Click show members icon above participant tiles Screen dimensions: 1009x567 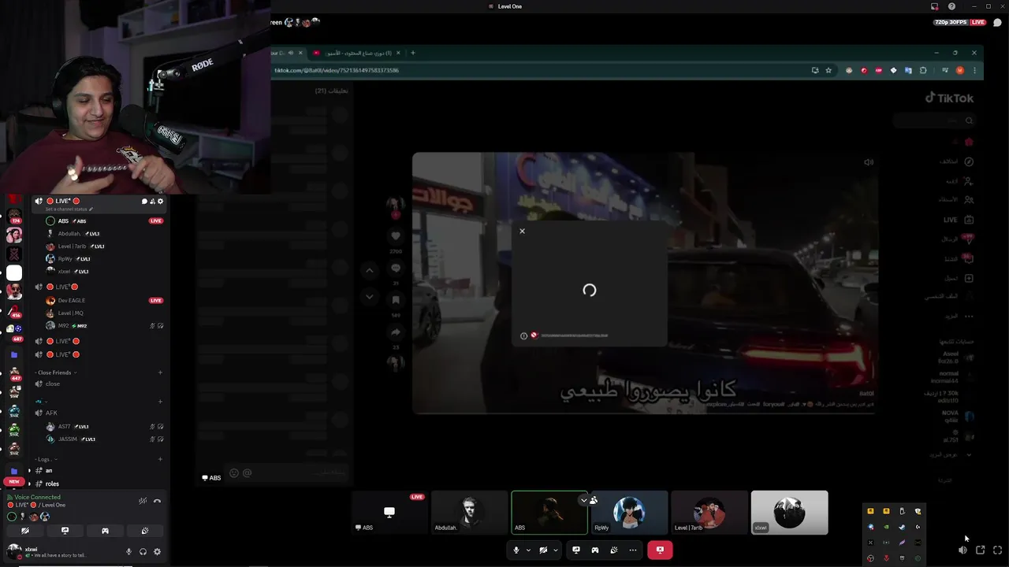click(x=593, y=500)
